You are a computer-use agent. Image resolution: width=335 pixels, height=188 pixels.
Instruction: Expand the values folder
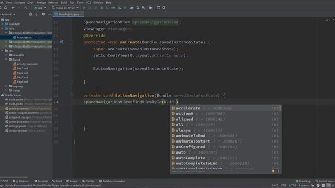6,90
